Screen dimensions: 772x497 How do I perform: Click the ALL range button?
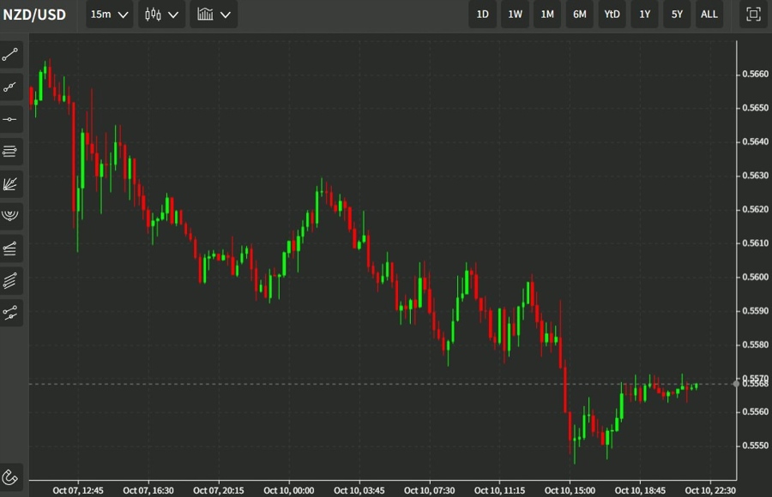(709, 14)
